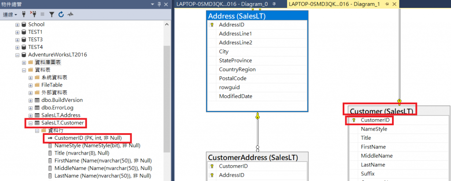Click the TEST4 database icon
The height and width of the screenshot is (181, 451).
click(24, 47)
